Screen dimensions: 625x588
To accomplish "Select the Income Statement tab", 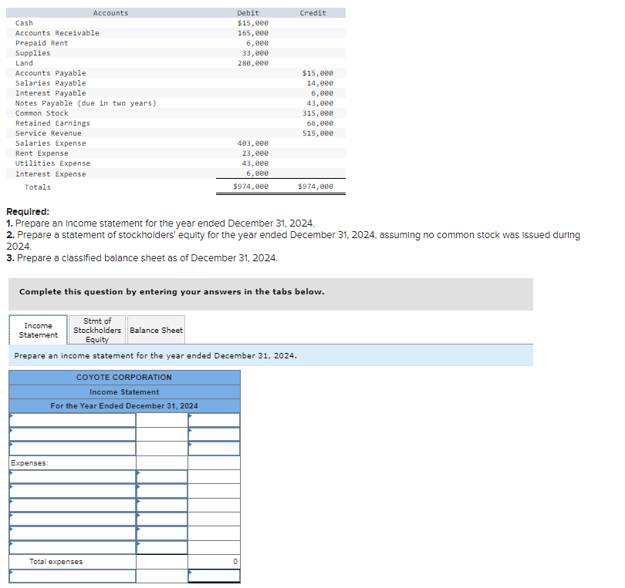I will point(38,329).
